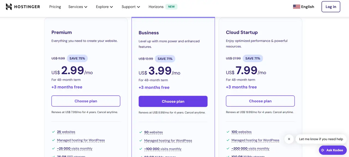Expand the Support menu
This screenshot has width=349, height=157.
(131, 7)
